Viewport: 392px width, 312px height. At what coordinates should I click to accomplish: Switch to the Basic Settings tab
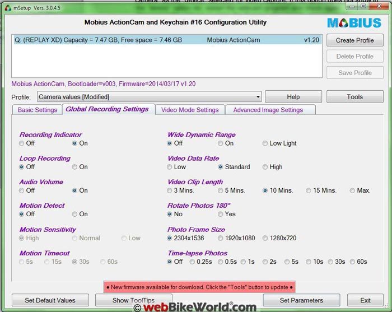tap(38, 110)
